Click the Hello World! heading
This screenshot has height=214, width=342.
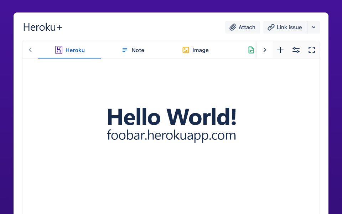(x=172, y=117)
